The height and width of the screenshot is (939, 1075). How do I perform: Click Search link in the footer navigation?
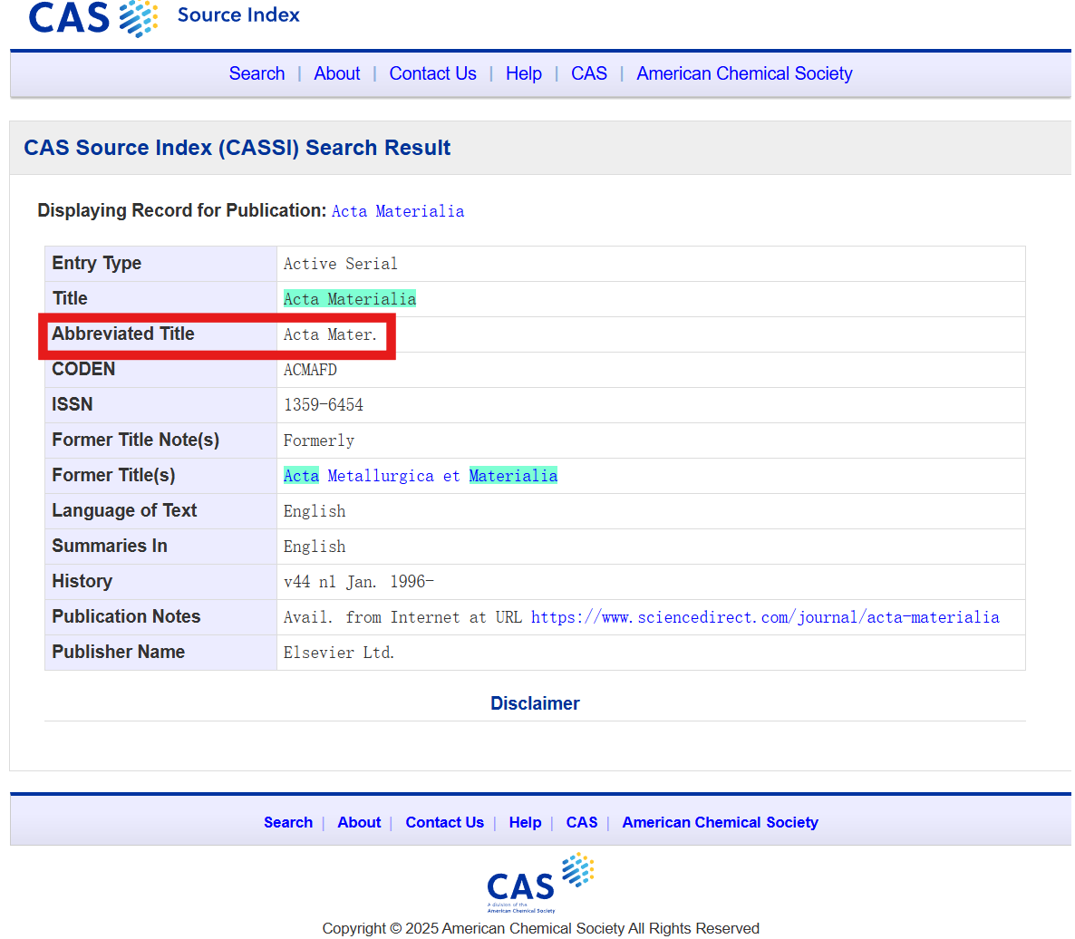[x=288, y=822]
